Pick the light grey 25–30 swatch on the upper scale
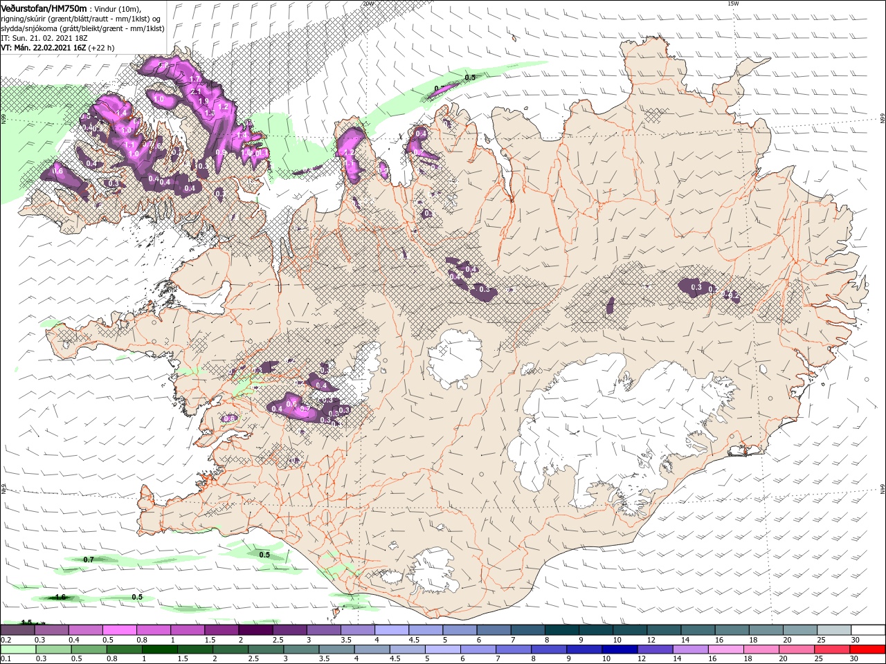Viewport: 886px width, 664px height. (833, 630)
